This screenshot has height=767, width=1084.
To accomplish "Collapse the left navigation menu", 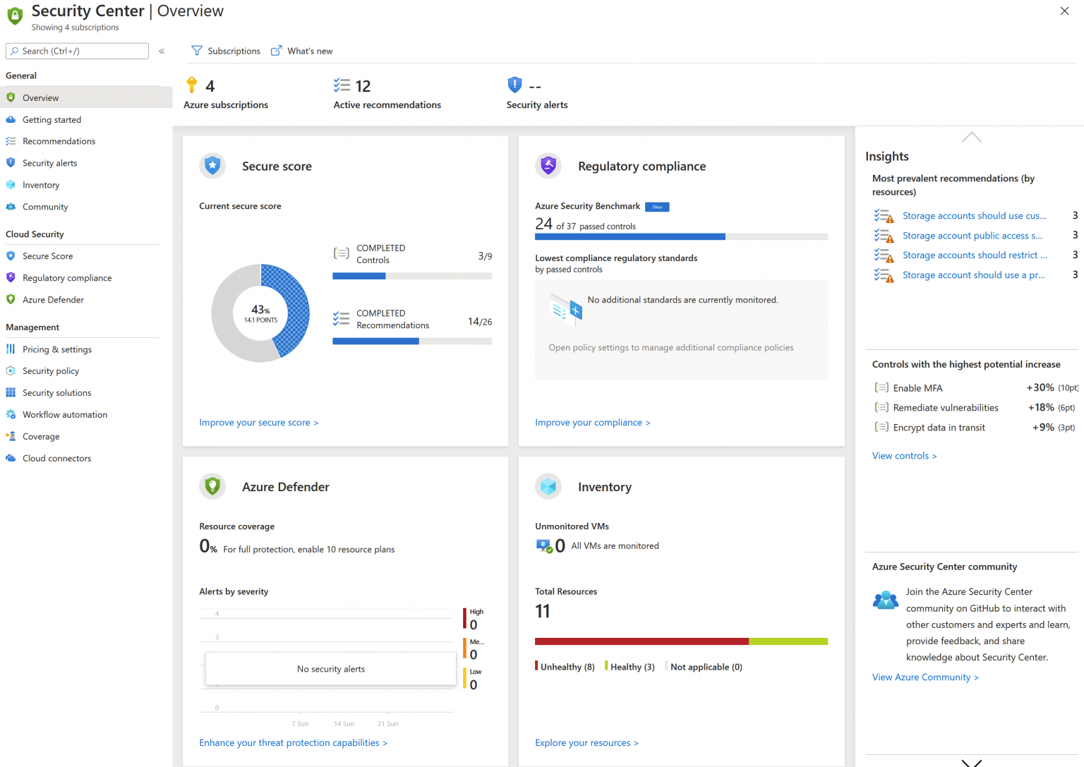I will pyautogui.click(x=162, y=51).
